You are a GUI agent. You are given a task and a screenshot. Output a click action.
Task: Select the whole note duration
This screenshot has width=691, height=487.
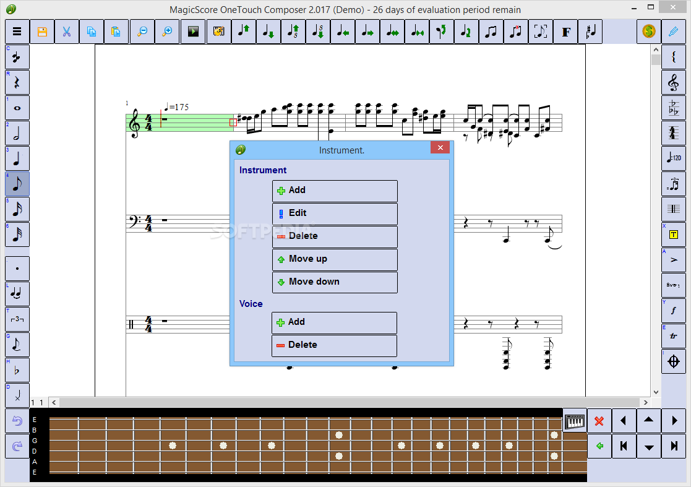click(x=17, y=108)
